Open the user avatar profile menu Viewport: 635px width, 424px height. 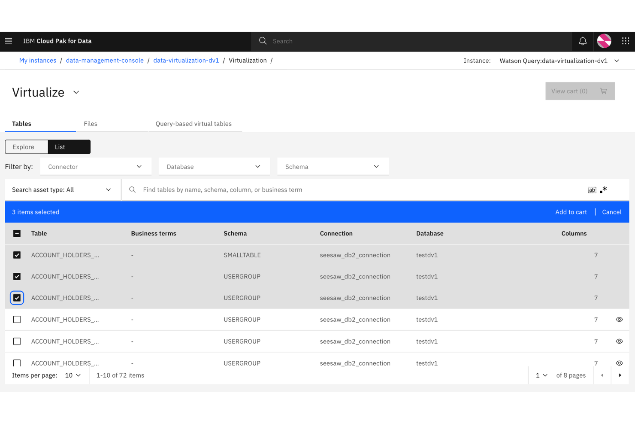click(604, 41)
